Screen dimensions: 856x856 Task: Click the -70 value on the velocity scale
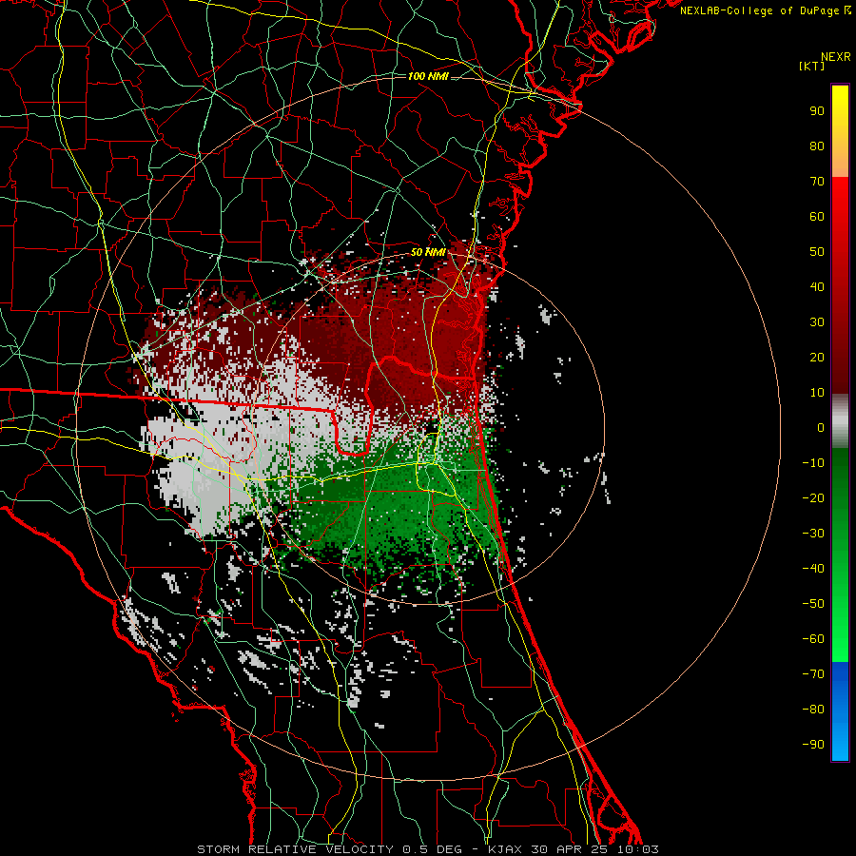point(813,674)
